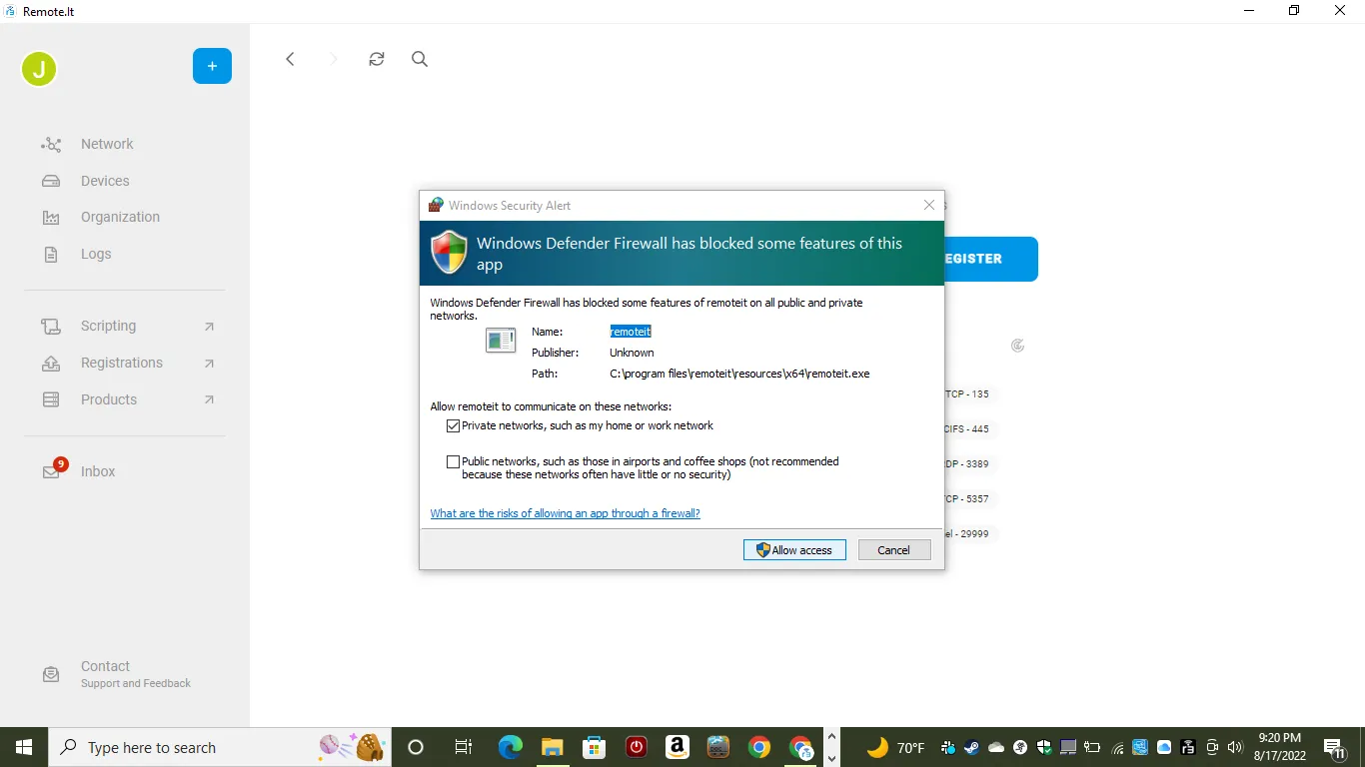Open the Wi-Fi network tray icon

(x=1117, y=748)
